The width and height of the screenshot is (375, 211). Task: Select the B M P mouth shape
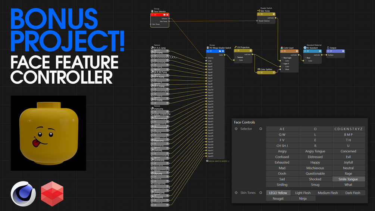[349, 134]
